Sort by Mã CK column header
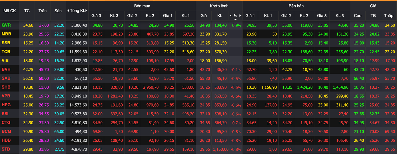This screenshot has width=397, height=154. [9, 11]
